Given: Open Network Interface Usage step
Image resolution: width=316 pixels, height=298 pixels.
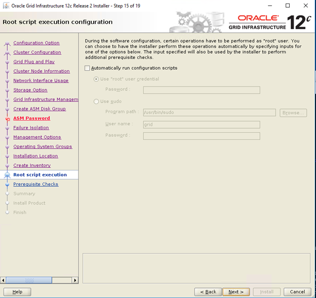Looking at the screenshot, I should point(41,81).
